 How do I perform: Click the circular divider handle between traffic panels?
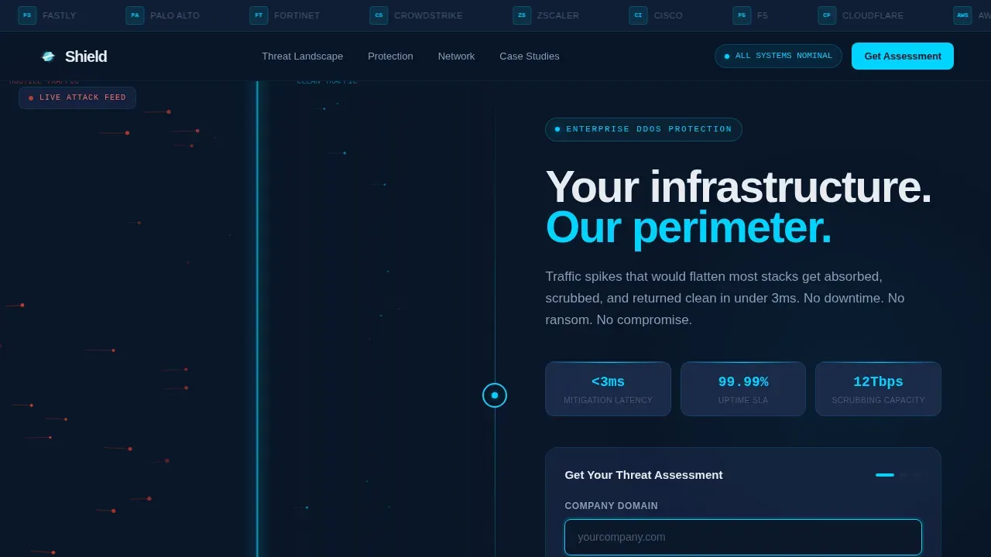click(495, 395)
